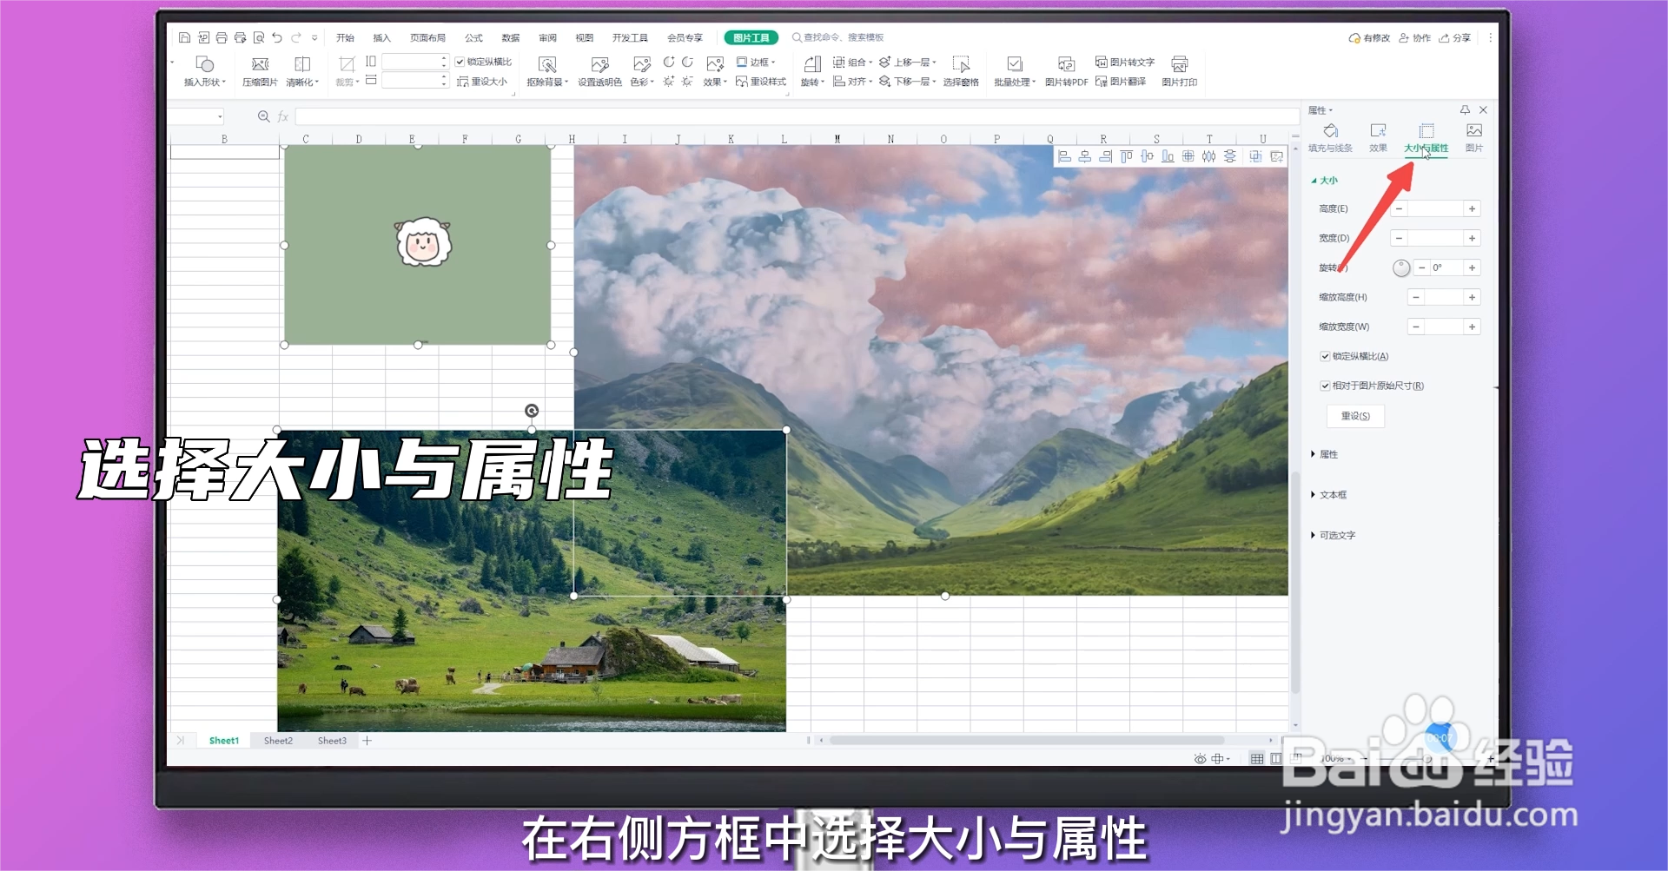Switch to Sheet3 tab
This screenshot has width=1668, height=871.
(332, 741)
